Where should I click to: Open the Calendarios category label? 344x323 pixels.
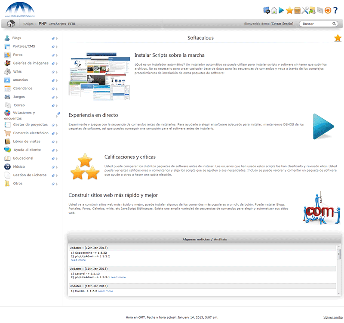(x=23, y=88)
